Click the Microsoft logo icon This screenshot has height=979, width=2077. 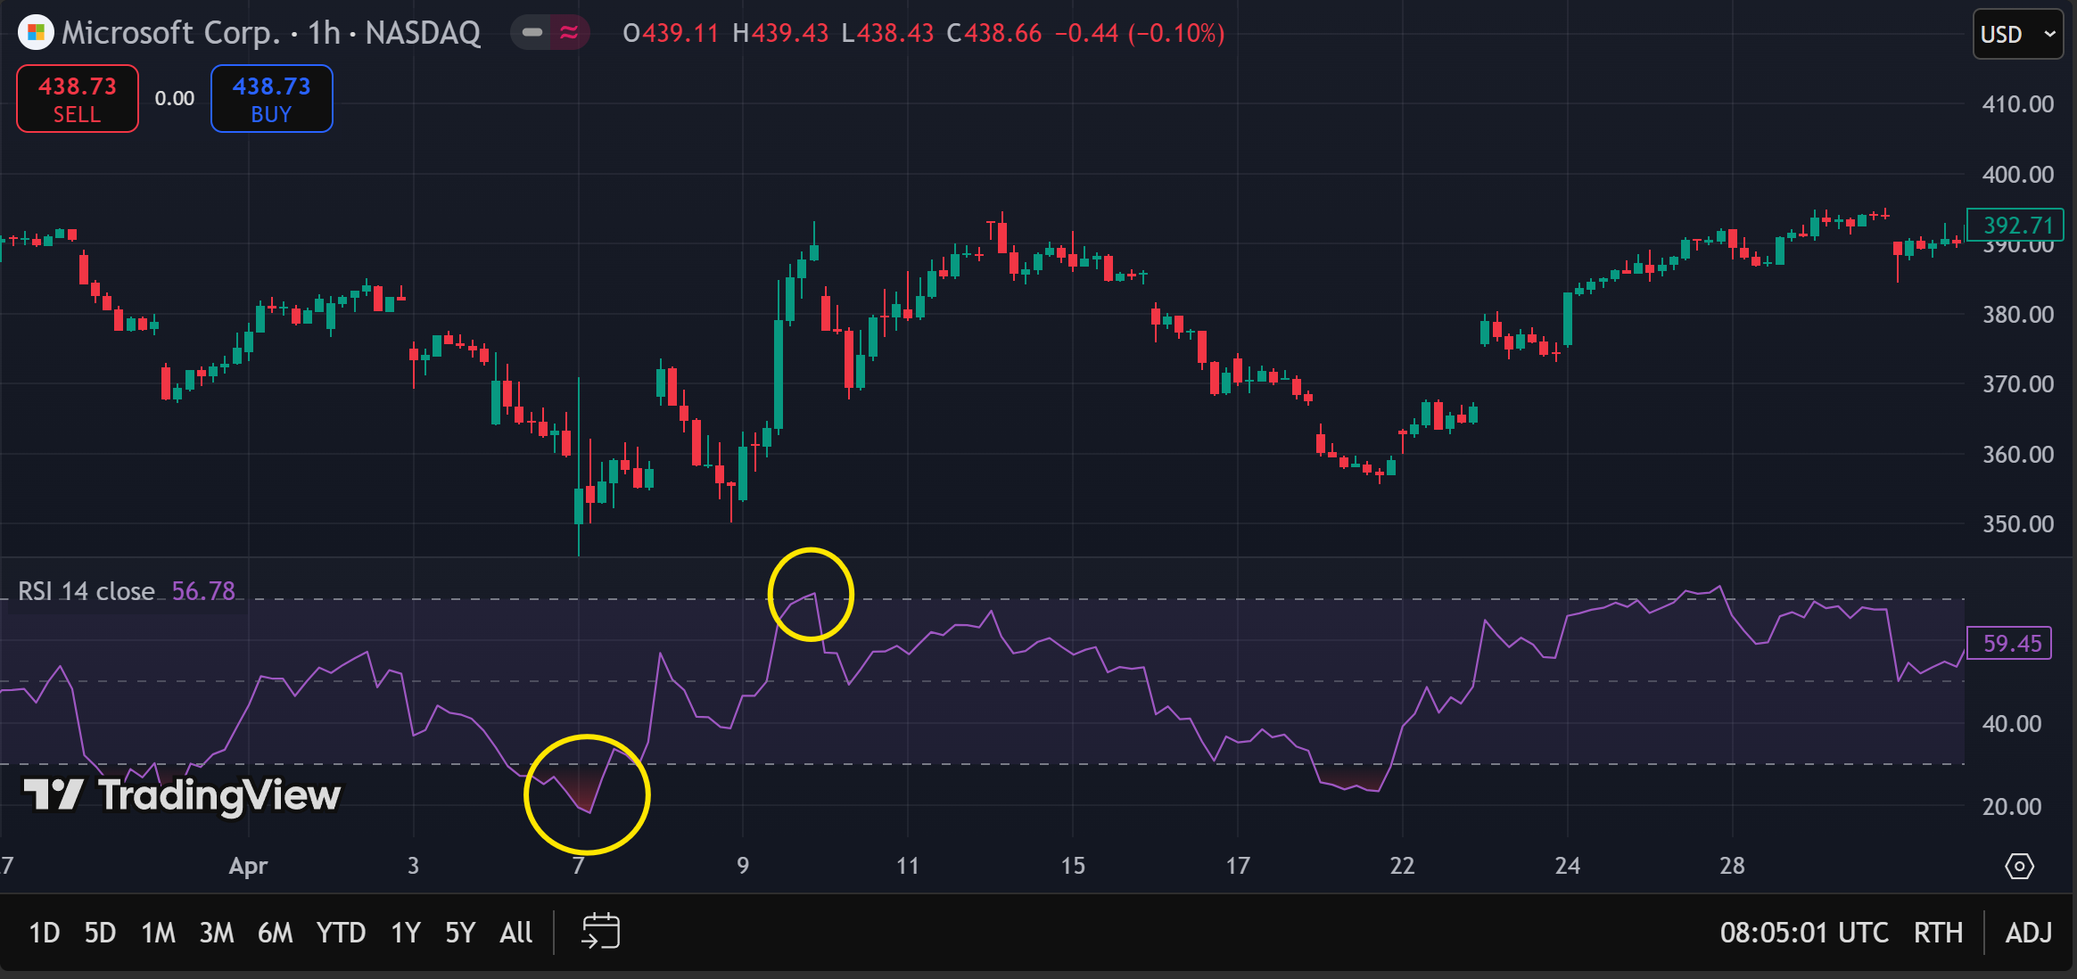pos(36,33)
